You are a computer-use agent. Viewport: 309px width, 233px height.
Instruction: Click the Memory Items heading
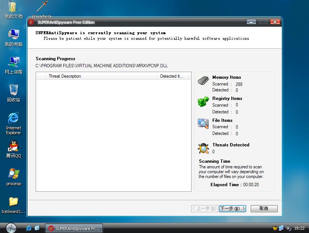click(226, 77)
